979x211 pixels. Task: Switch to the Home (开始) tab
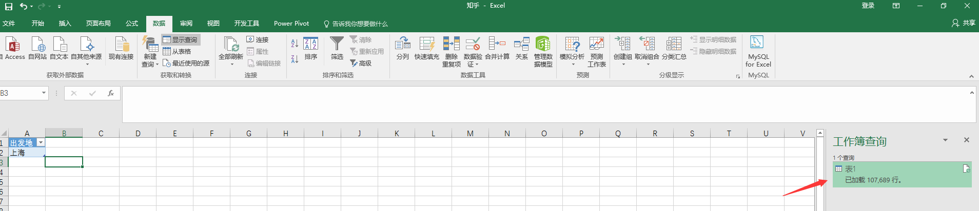pyautogui.click(x=38, y=24)
